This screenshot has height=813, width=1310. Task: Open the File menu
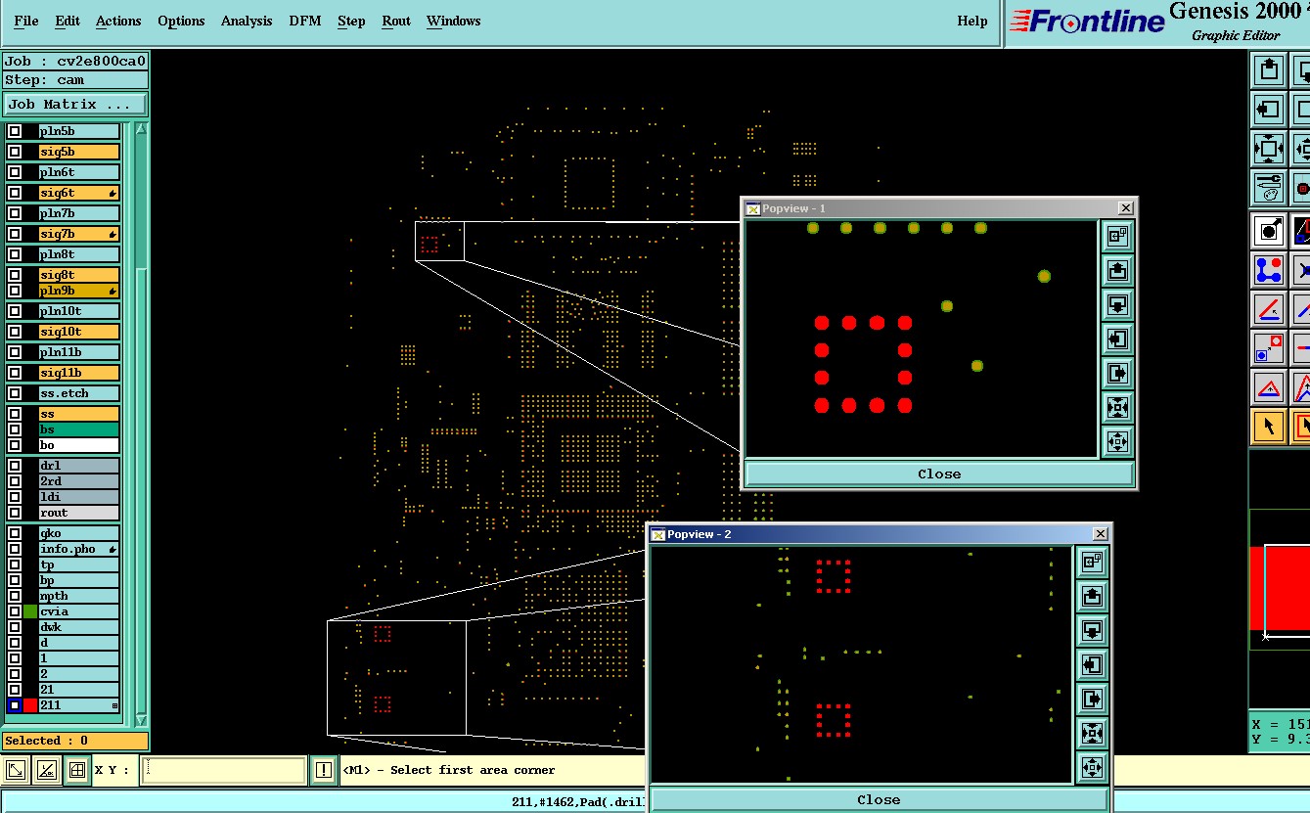pyautogui.click(x=26, y=21)
